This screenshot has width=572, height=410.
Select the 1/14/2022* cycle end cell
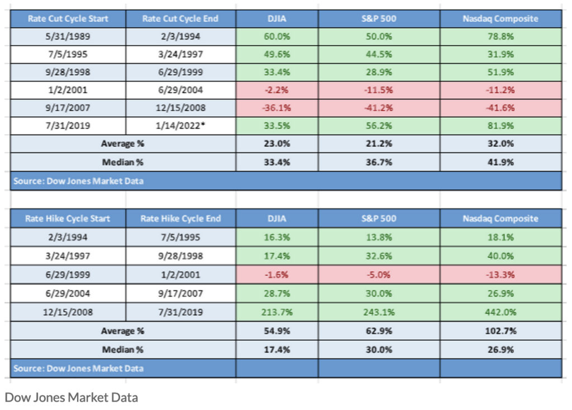coord(181,126)
